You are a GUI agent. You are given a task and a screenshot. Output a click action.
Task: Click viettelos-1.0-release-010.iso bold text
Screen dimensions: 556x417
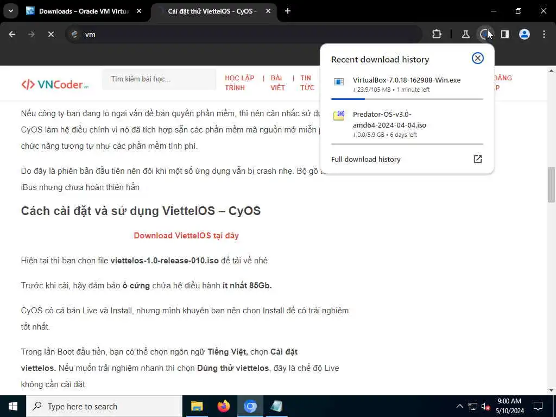click(165, 261)
